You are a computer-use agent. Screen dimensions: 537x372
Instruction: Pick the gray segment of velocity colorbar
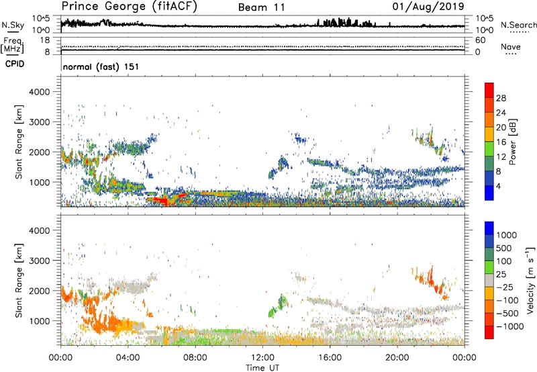(489, 281)
